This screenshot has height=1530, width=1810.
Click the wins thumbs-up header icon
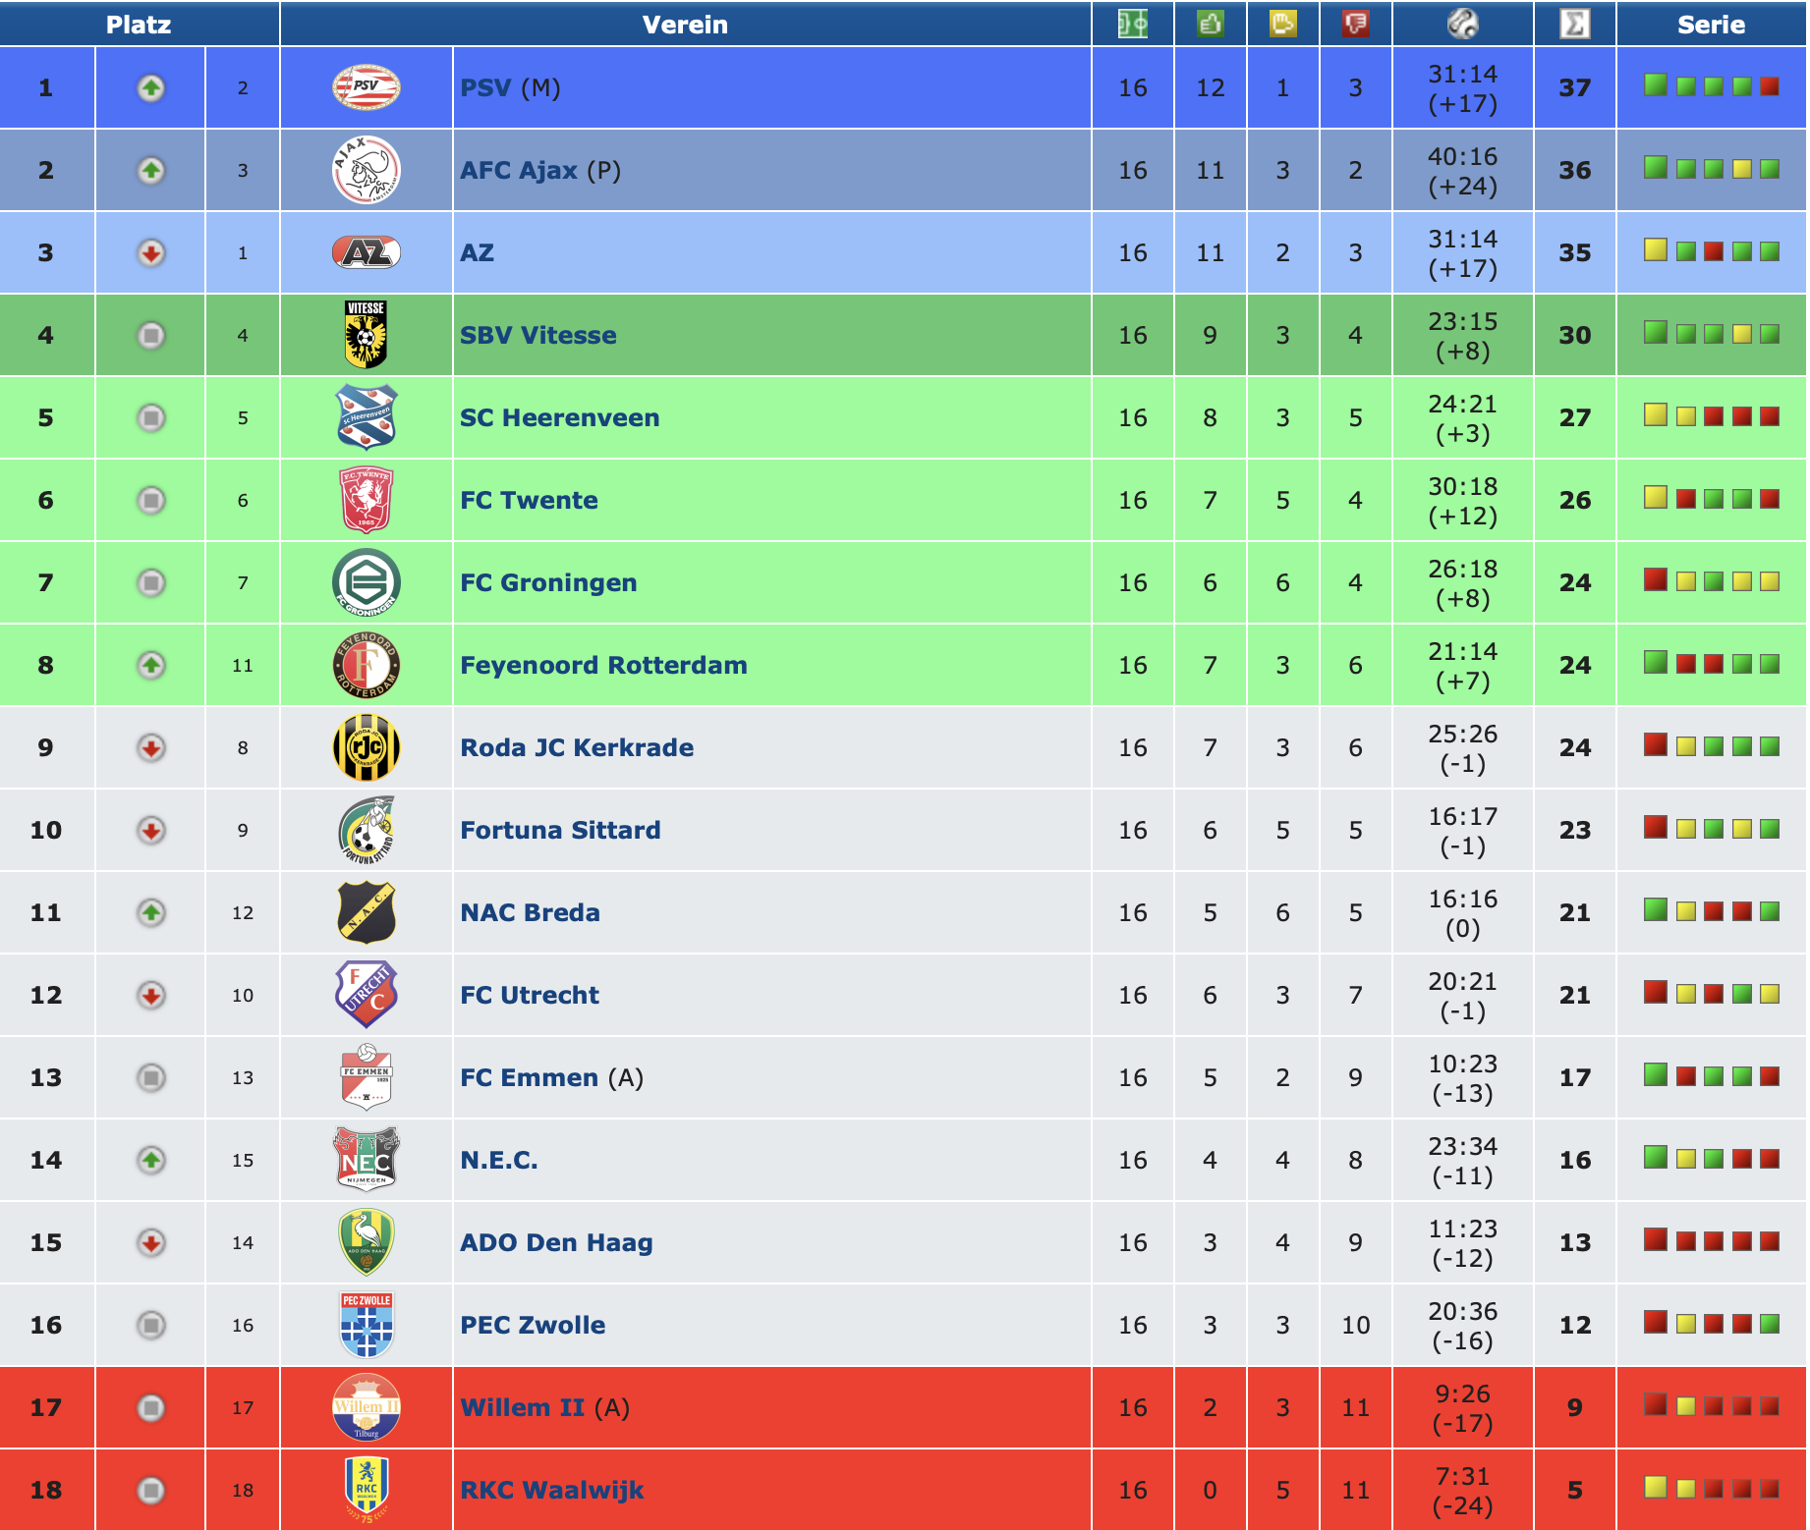[x=1210, y=24]
